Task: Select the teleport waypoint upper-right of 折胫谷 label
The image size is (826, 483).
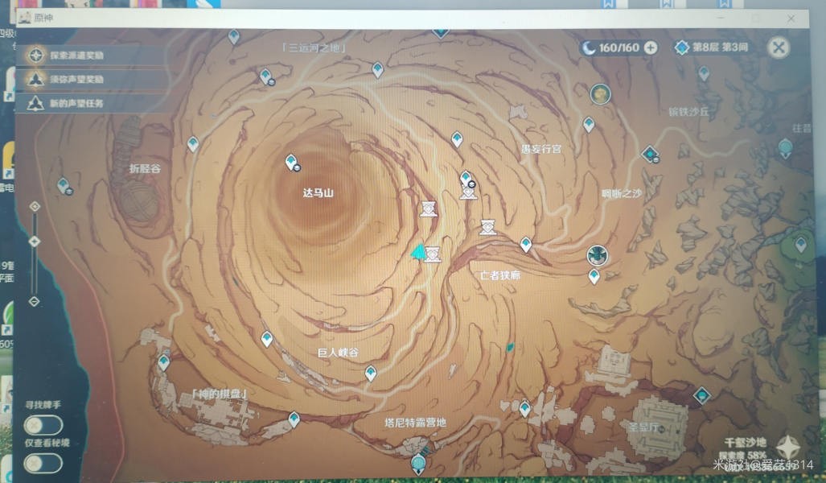Action: (193, 144)
